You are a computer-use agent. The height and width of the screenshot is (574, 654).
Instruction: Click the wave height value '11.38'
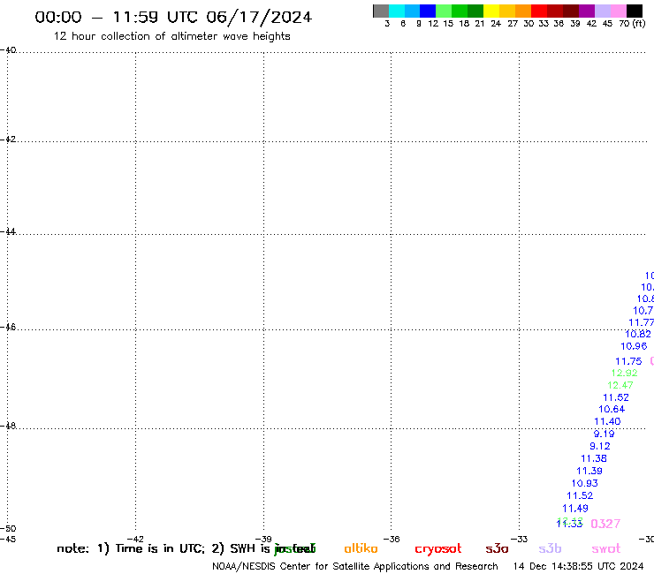(594, 458)
